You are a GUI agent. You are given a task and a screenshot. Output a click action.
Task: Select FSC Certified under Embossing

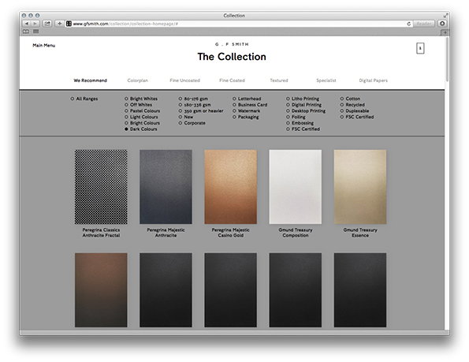tap(303, 129)
